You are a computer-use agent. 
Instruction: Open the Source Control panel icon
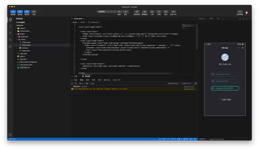[x=10, y=33]
